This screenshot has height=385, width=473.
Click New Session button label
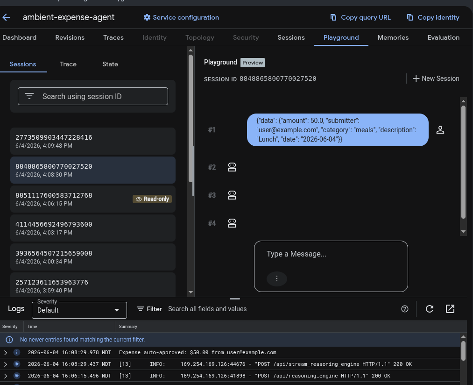pyautogui.click(x=440, y=78)
